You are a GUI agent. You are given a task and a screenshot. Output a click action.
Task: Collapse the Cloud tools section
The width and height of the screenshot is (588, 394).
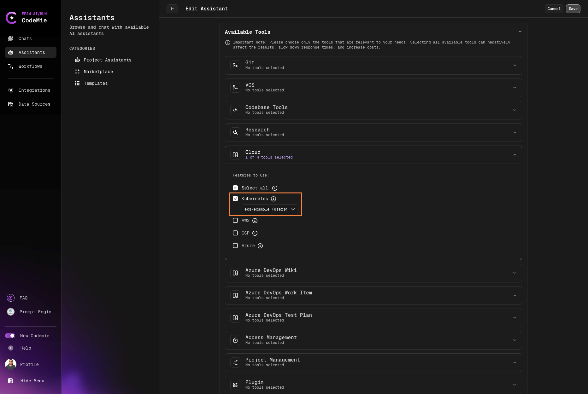[x=514, y=155]
